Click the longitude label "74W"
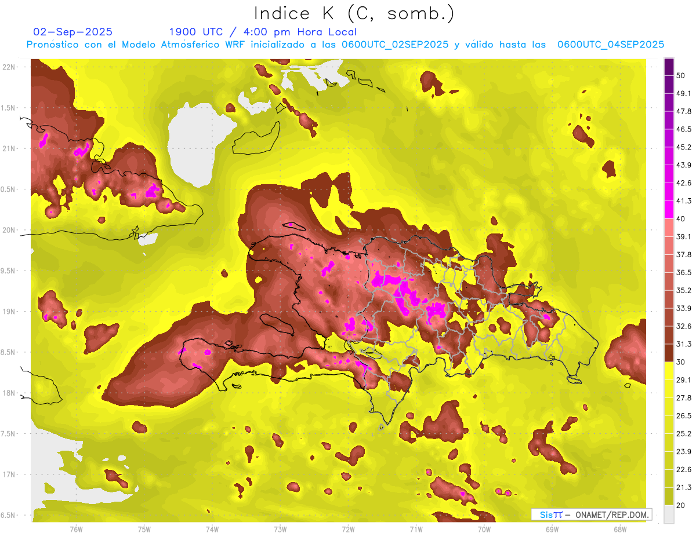Screen dimensions: 696x537 point(212,529)
